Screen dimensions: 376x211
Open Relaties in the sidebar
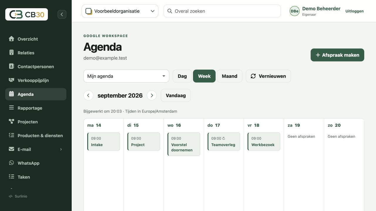(x=36, y=53)
